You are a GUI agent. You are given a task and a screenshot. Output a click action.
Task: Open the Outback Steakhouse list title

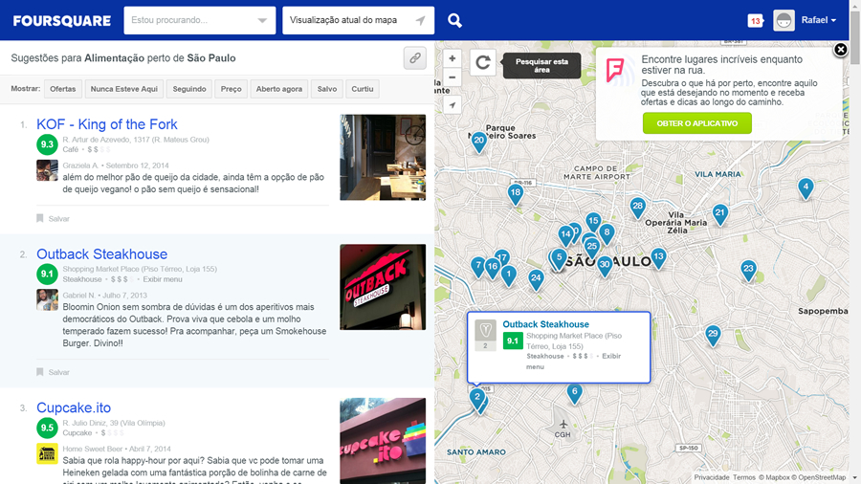(x=101, y=254)
